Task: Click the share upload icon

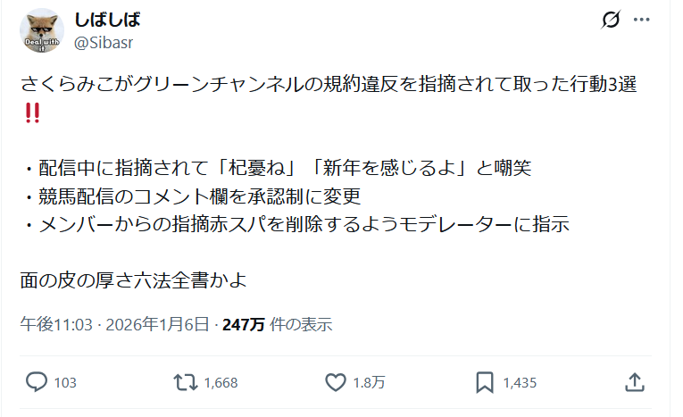Action: pyautogui.click(x=634, y=382)
